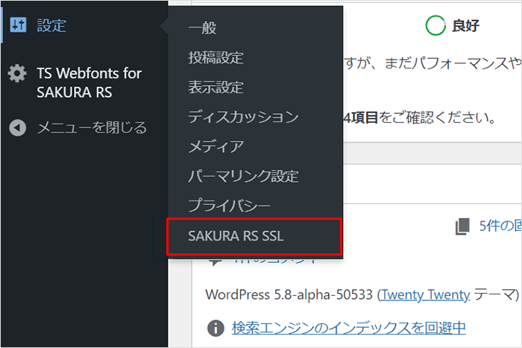
Task: Open 投稿設定 in the submenu
Action: pyautogui.click(x=216, y=57)
